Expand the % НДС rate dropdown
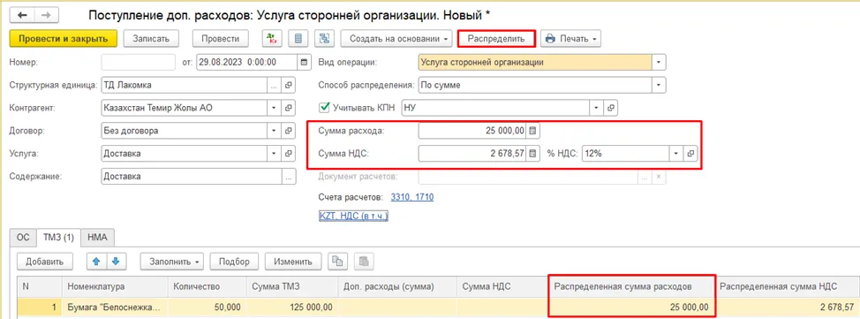860x319 pixels. (676, 154)
